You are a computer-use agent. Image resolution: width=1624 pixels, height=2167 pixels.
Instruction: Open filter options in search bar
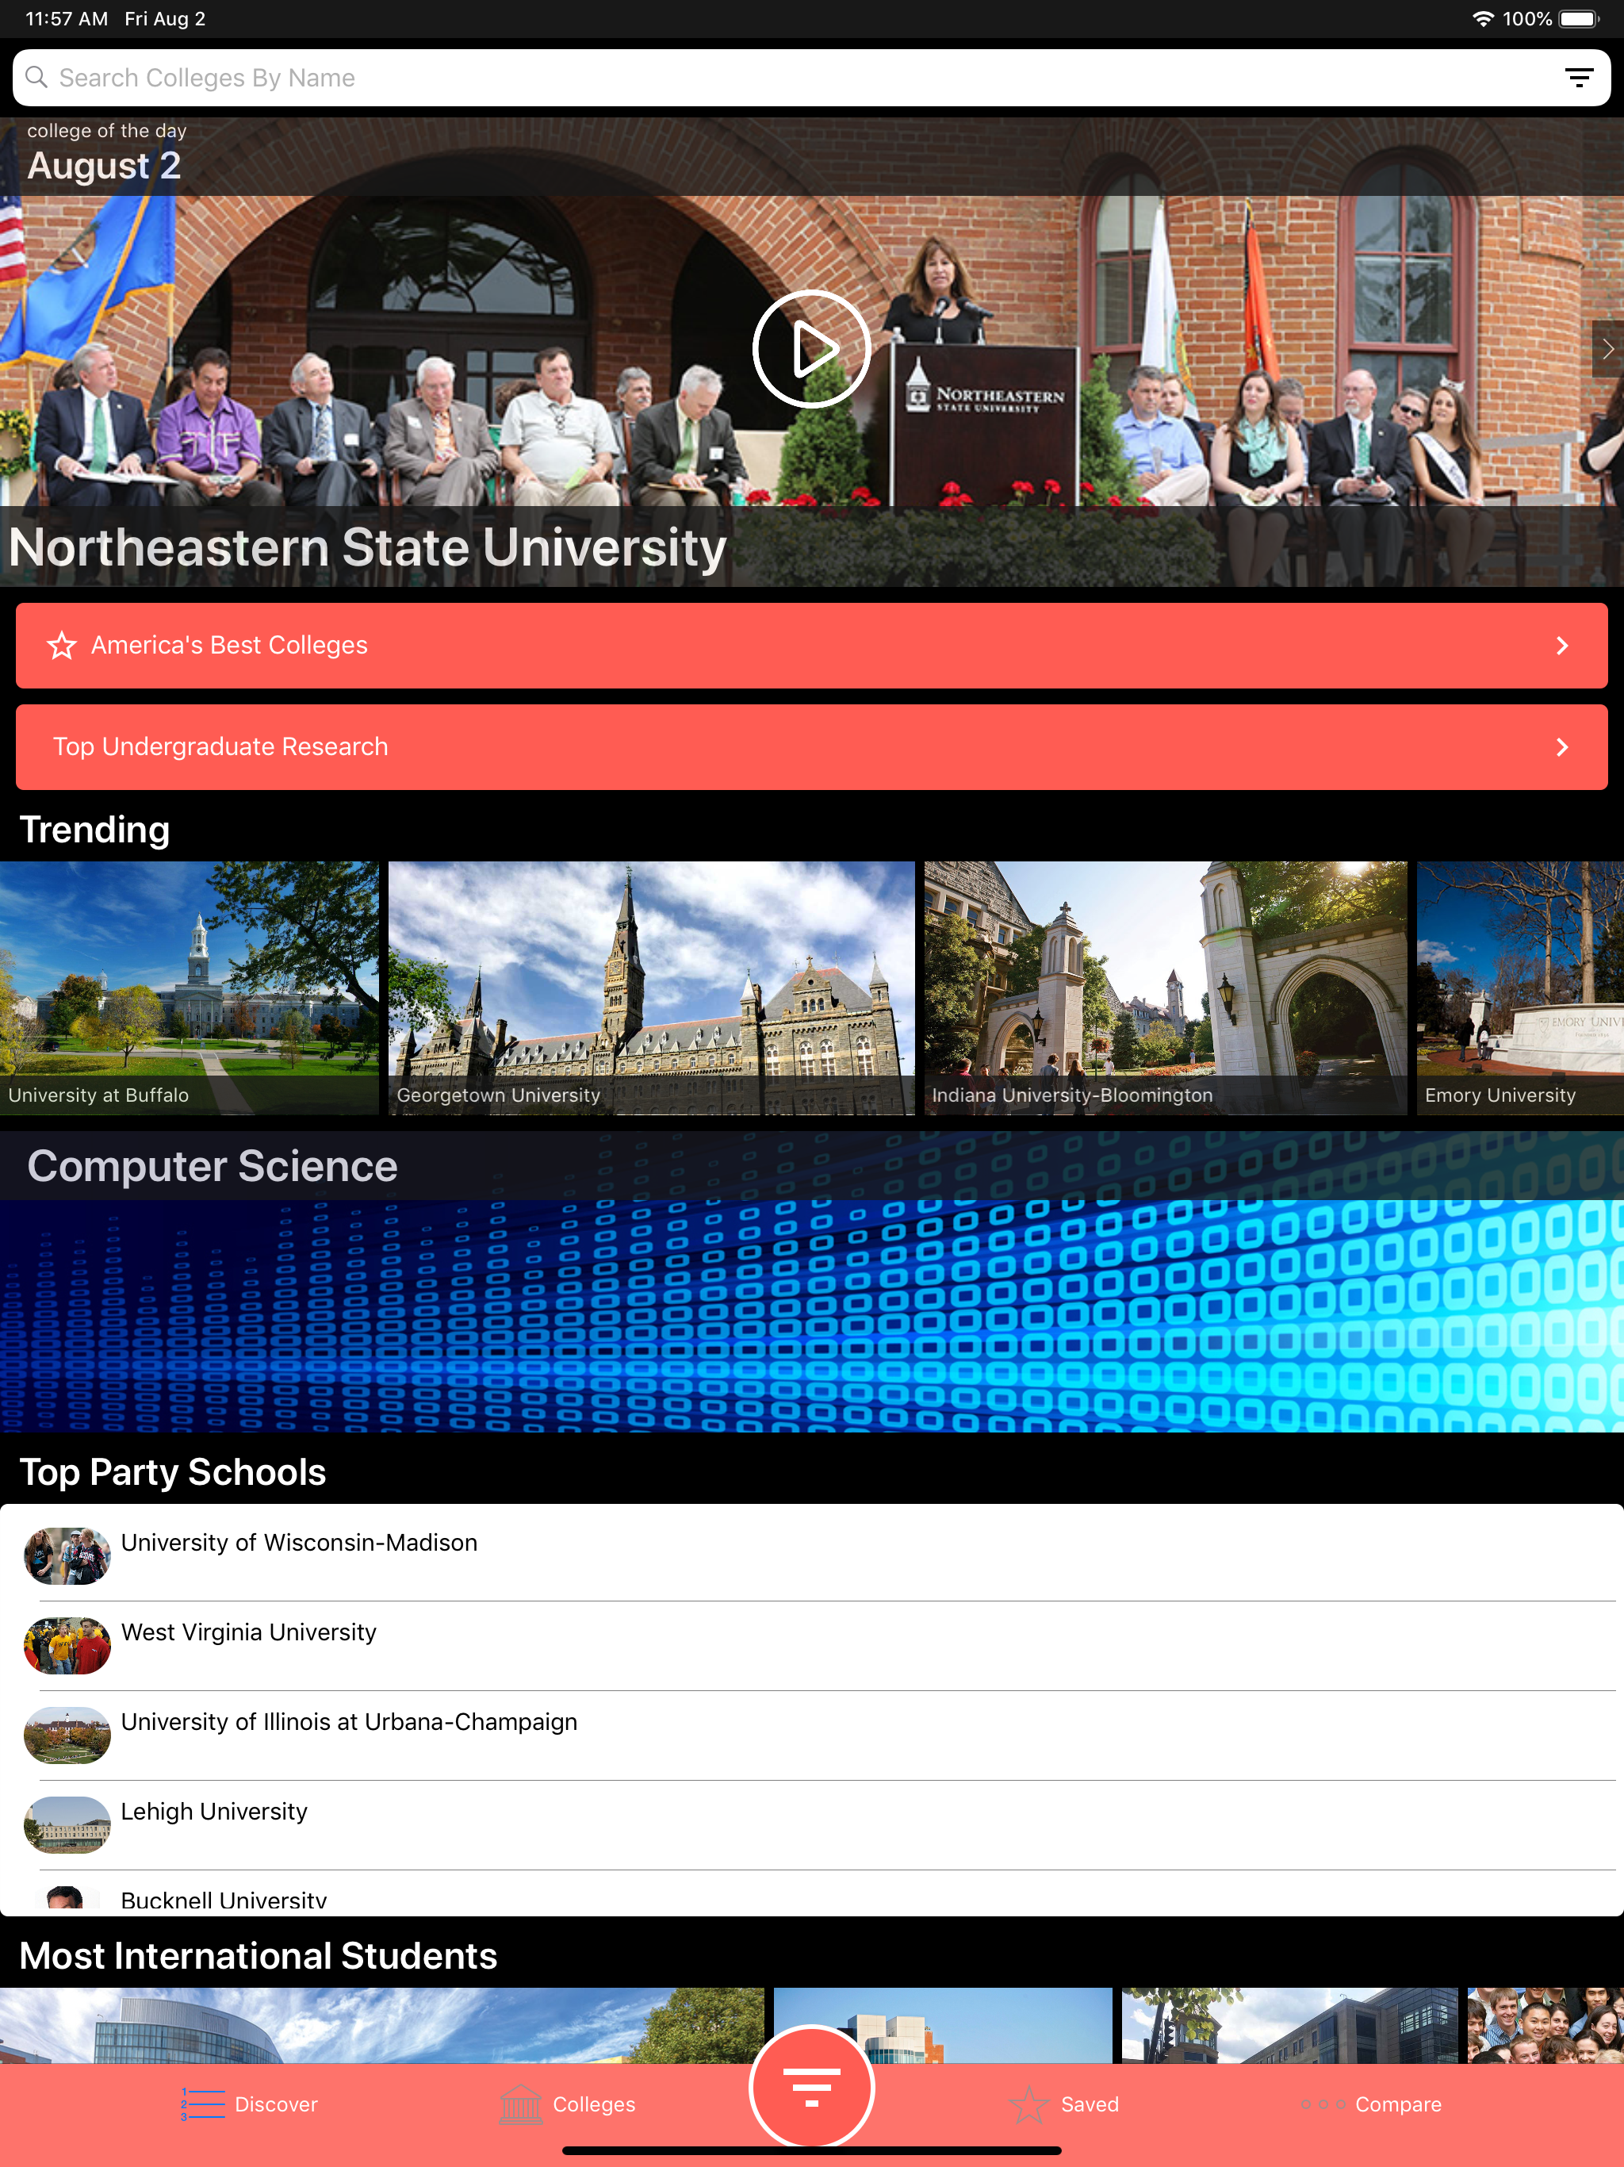point(1578,78)
